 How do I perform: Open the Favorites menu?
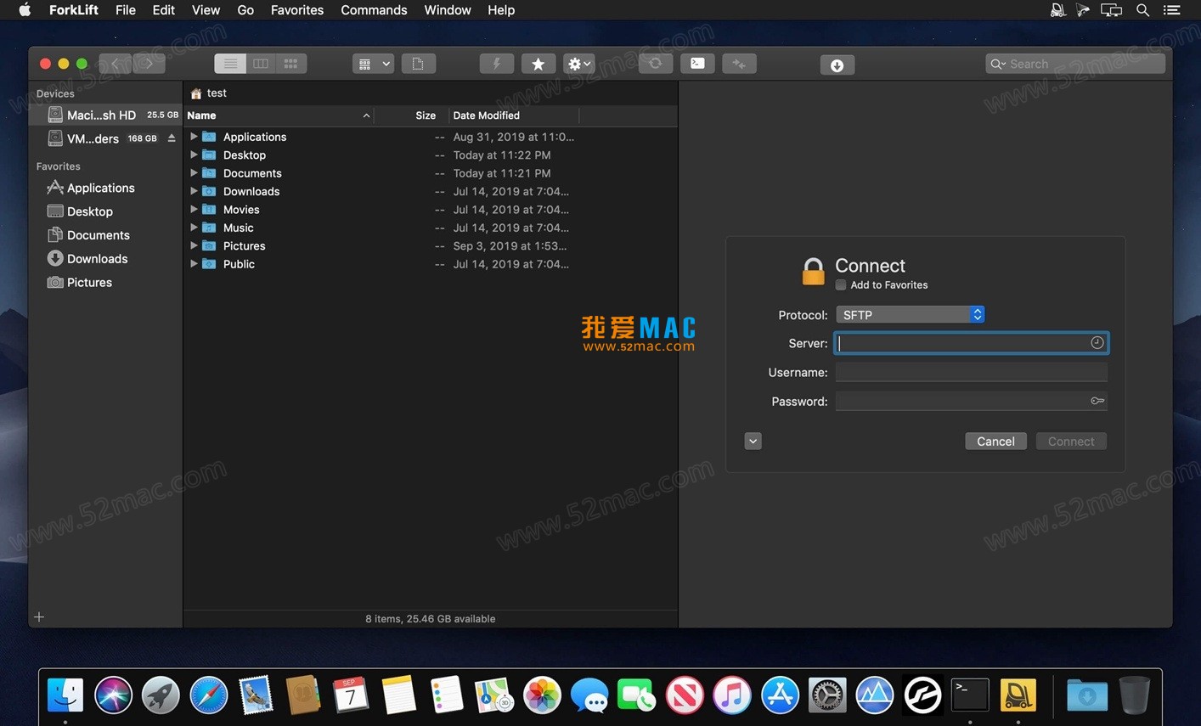click(297, 10)
